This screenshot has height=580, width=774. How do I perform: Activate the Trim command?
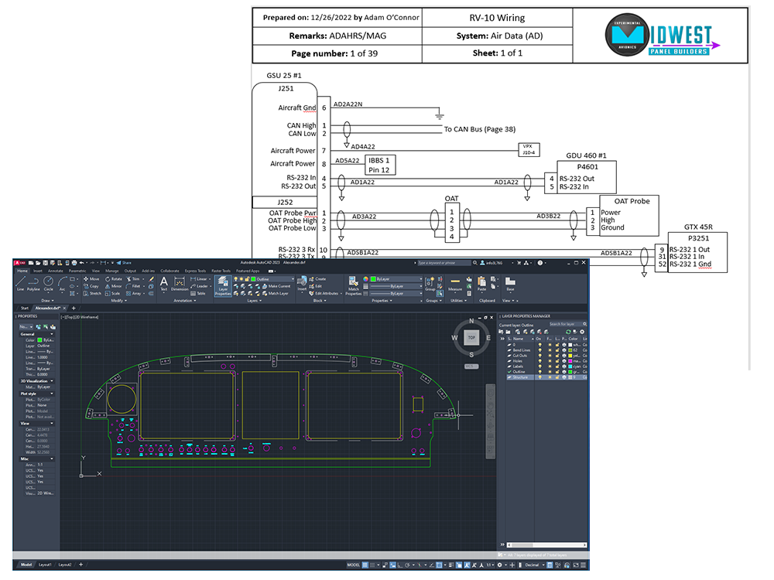(133, 279)
